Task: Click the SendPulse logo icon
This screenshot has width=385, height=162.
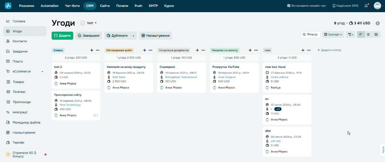Action: pyautogui.click(x=8, y=6)
